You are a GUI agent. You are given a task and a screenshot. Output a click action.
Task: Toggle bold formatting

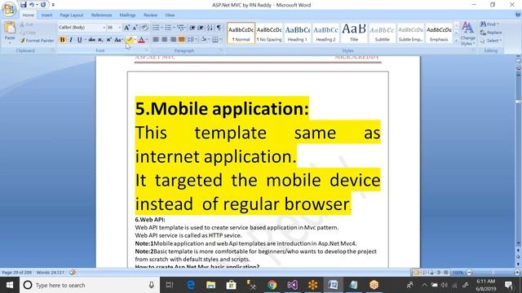tap(62, 40)
